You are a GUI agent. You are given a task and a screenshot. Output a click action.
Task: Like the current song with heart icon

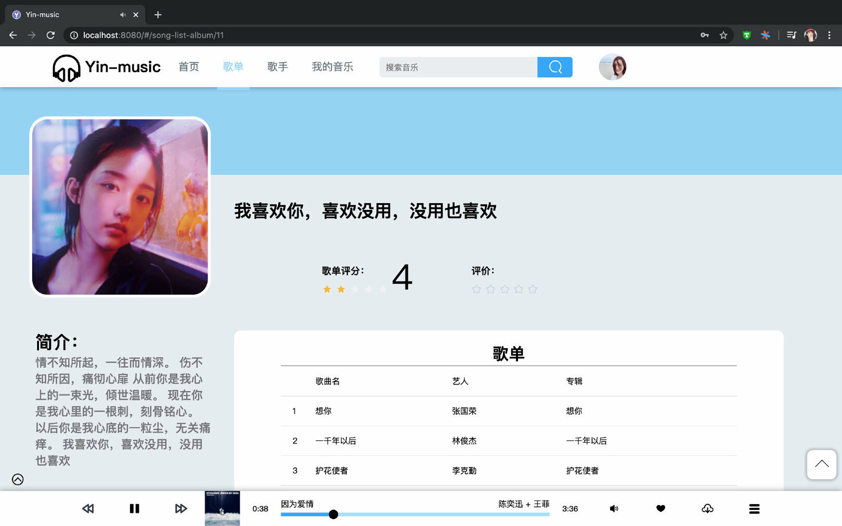(660, 508)
